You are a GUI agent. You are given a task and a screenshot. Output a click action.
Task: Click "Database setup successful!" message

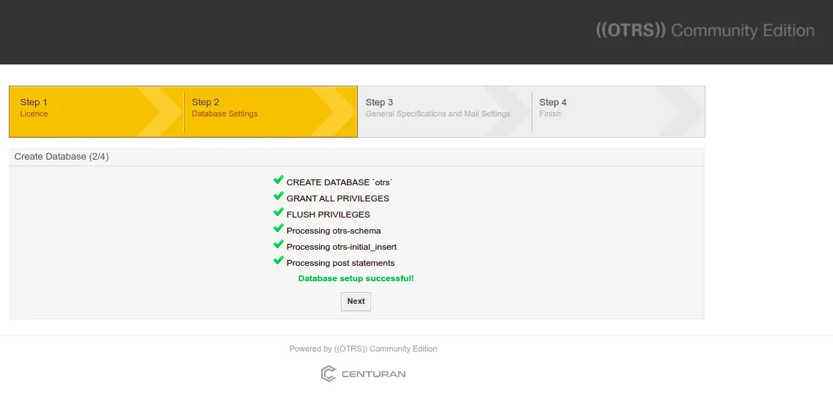pyautogui.click(x=356, y=278)
